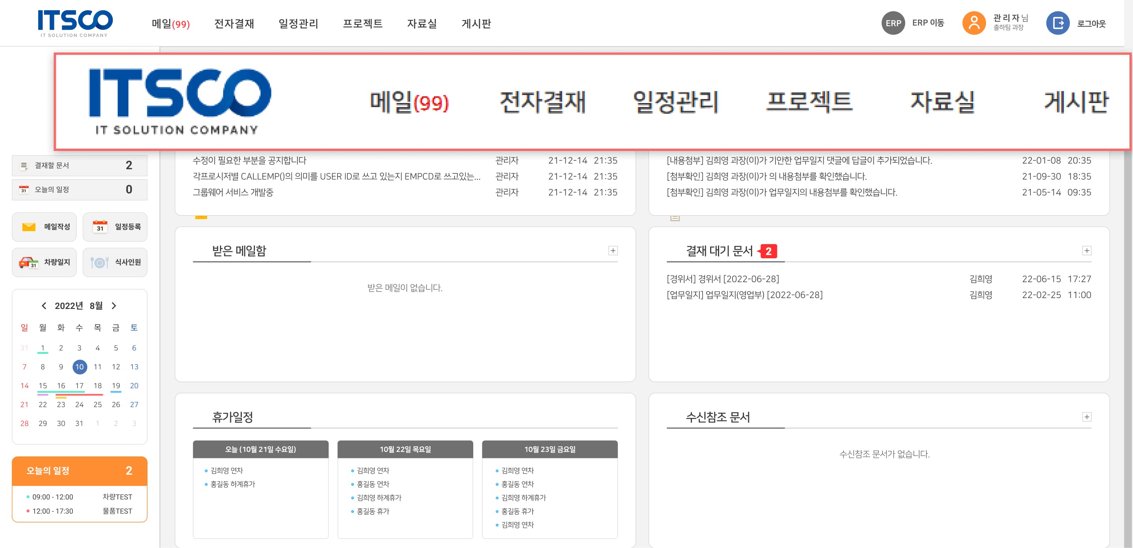Open the 09:00 - 12:00 차량TEST schedule
Image resolution: width=1133 pixels, height=548 pixels.
79,497
